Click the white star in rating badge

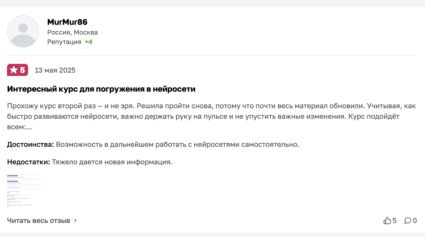coord(14,70)
